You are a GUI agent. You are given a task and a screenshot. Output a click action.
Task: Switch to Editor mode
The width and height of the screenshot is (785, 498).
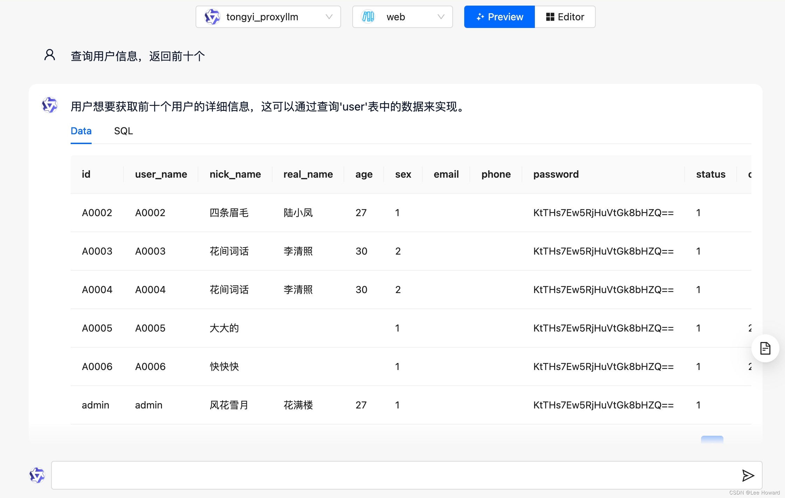pyautogui.click(x=565, y=17)
